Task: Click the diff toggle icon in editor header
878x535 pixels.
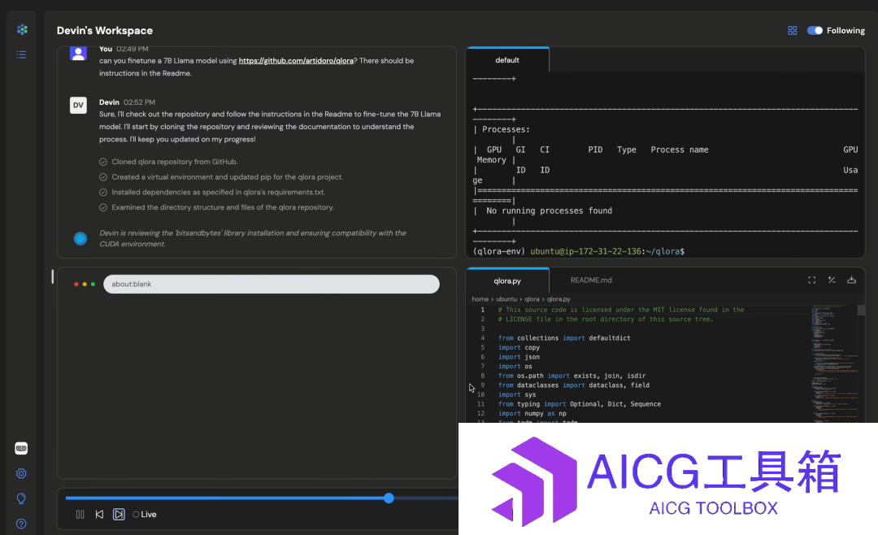Action: [832, 281]
